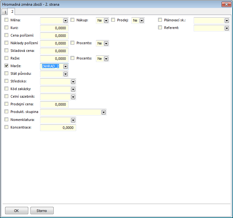Expand Procento dropdown beside Náklady pořízení
233x218 pixels.
coord(106,44)
